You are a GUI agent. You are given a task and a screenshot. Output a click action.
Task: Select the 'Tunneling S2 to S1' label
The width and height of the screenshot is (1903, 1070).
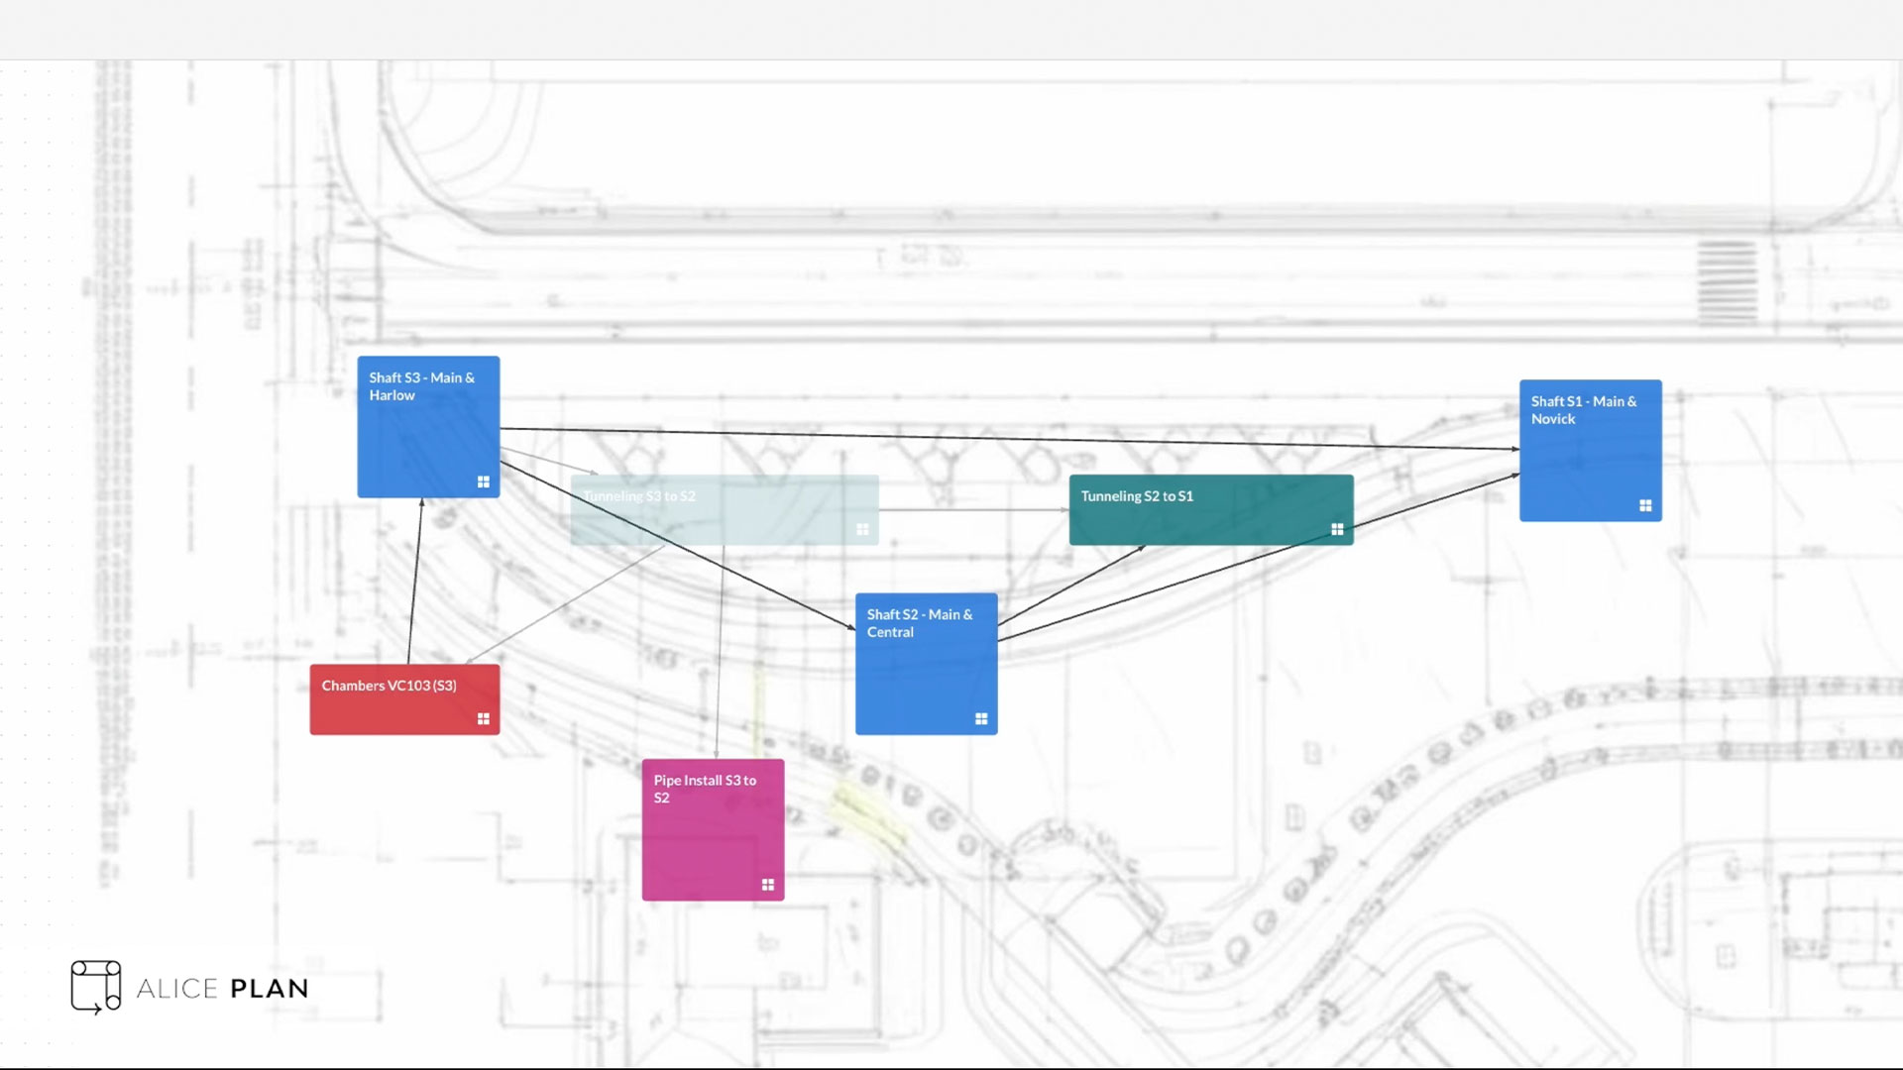click(x=1137, y=496)
